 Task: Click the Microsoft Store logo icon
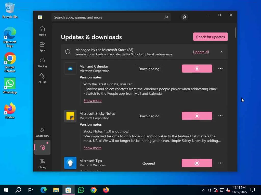(40, 17)
